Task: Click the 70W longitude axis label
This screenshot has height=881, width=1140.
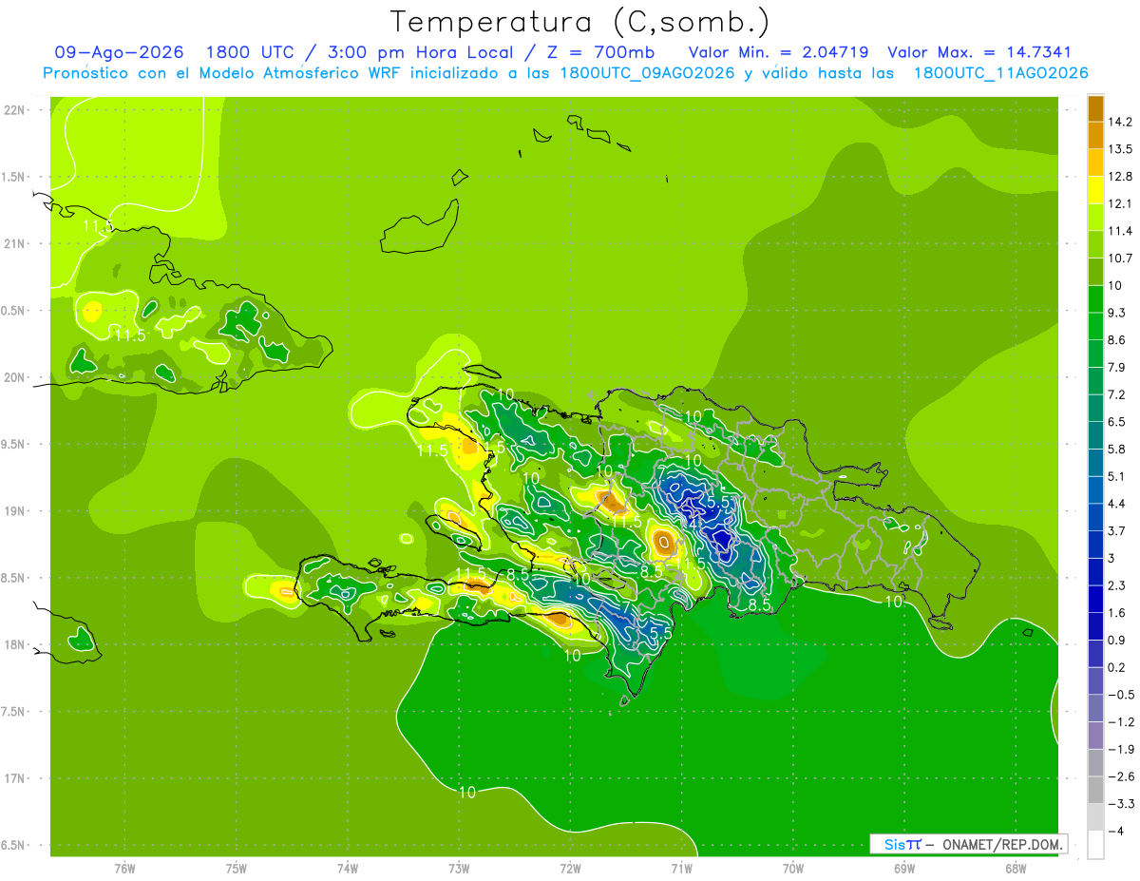Action: [x=793, y=868]
